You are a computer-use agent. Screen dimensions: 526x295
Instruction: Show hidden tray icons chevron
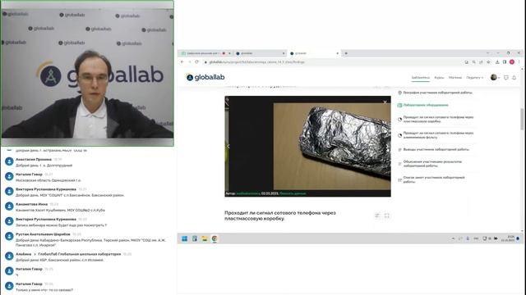click(x=453, y=238)
